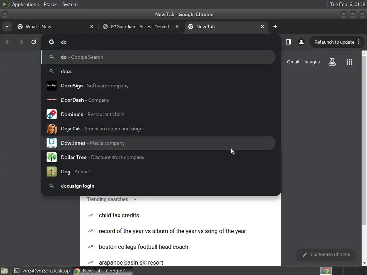Click the reload page icon
367x275 pixels.
[x=34, y=42]
